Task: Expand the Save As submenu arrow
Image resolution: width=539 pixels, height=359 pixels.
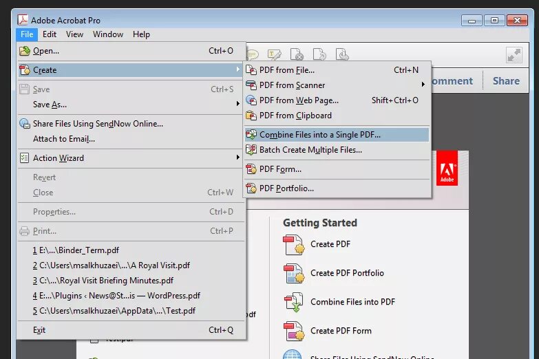Action: point(238,104)
